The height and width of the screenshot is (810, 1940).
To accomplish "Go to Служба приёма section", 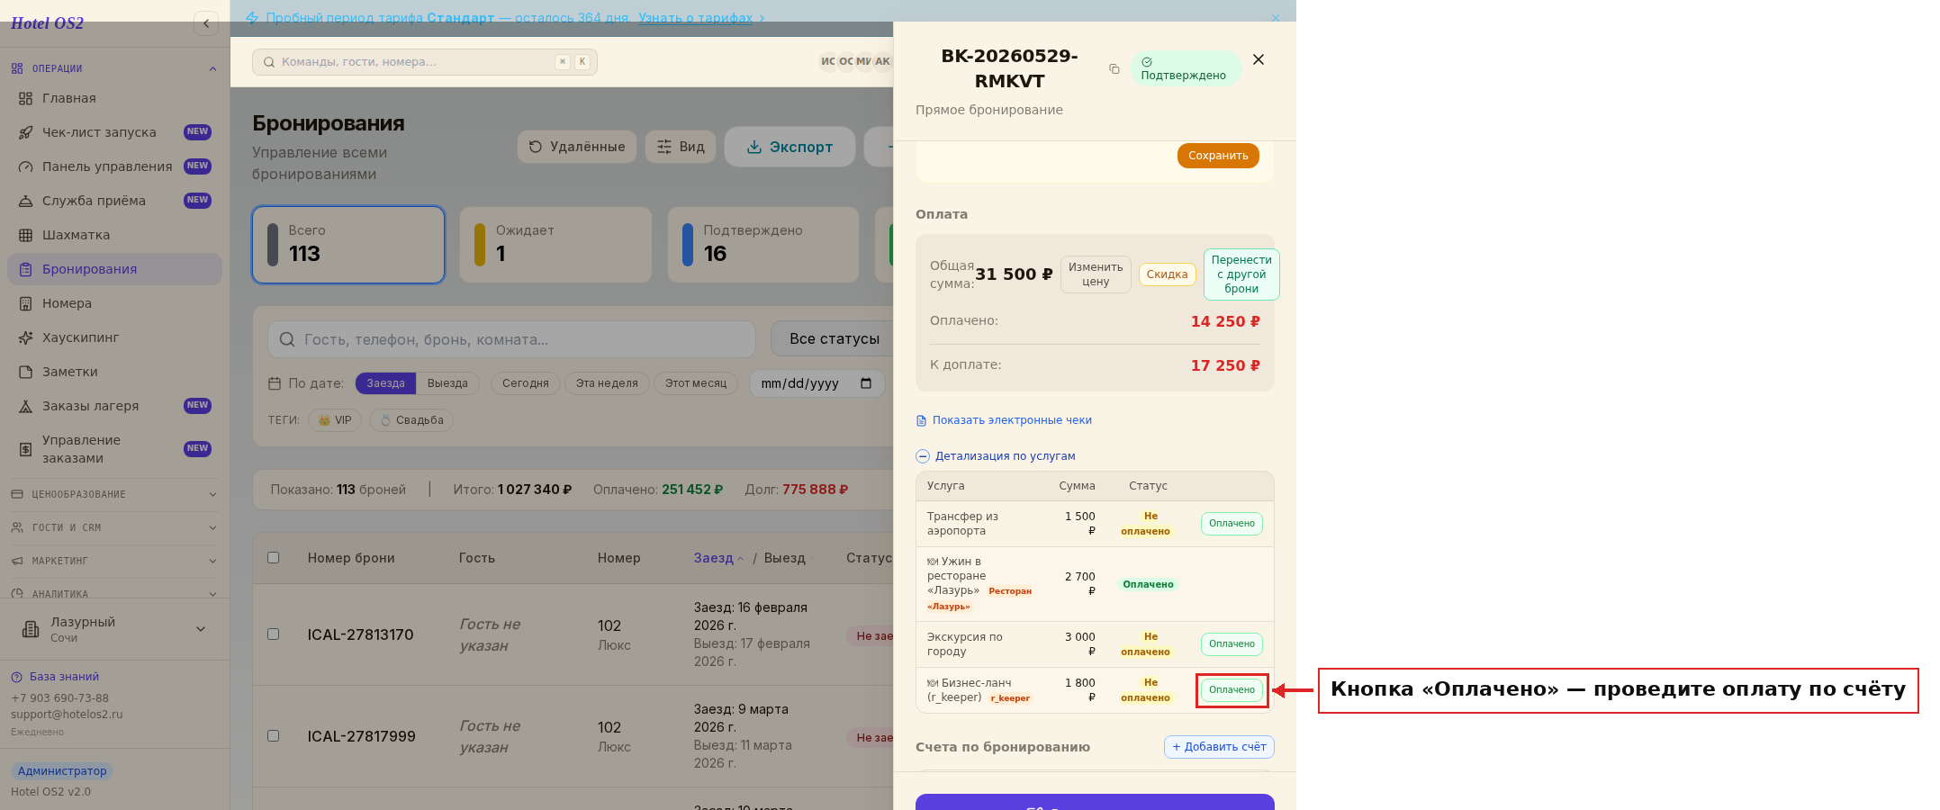I will pyautogui.click(x=114, y=201).
